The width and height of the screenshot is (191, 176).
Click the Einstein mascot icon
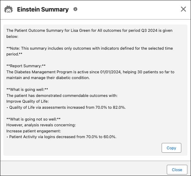pos(8,9)
